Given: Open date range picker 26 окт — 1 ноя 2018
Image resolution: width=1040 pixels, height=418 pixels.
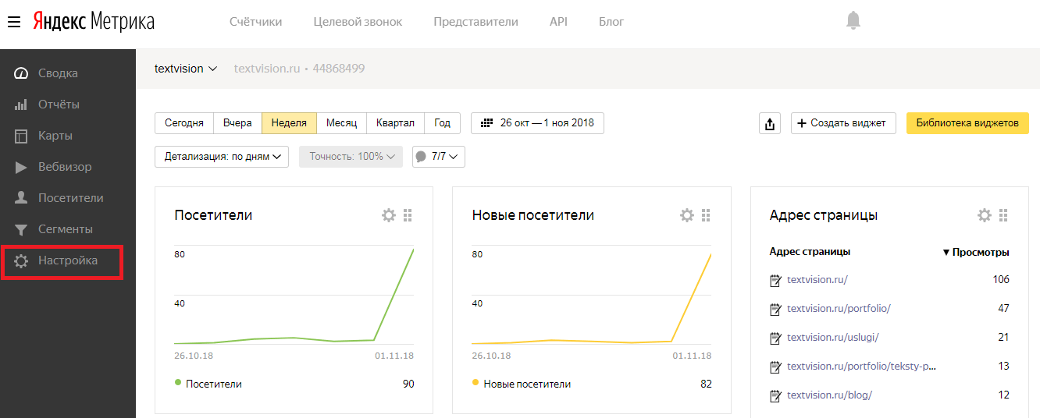Looking at the screenshot, I should tap(537, 123).
